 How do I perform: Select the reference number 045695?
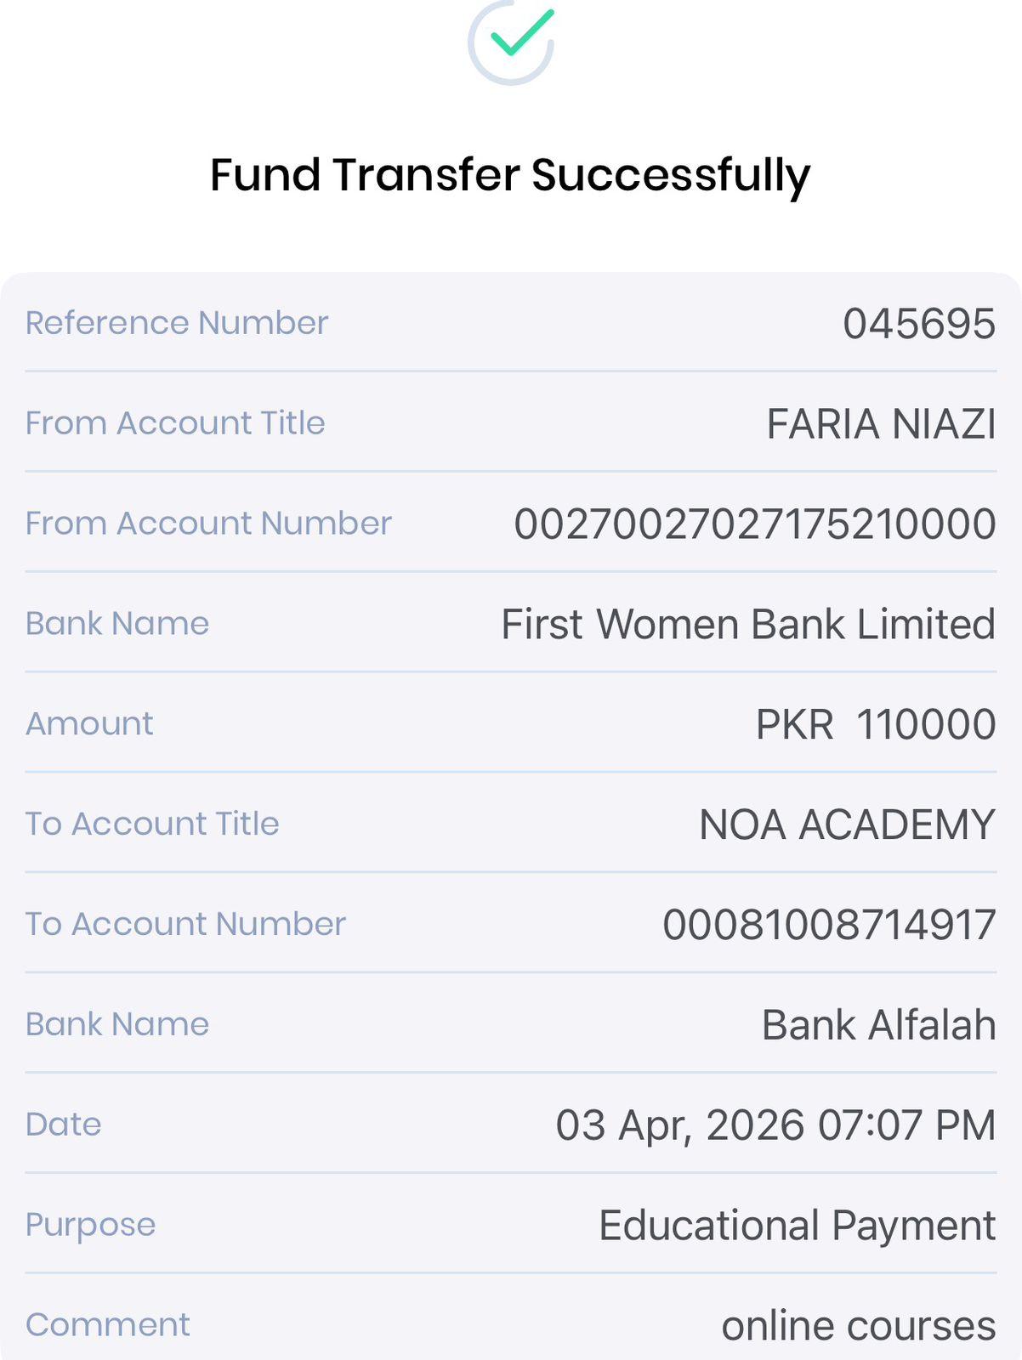[x=918, y=324]
